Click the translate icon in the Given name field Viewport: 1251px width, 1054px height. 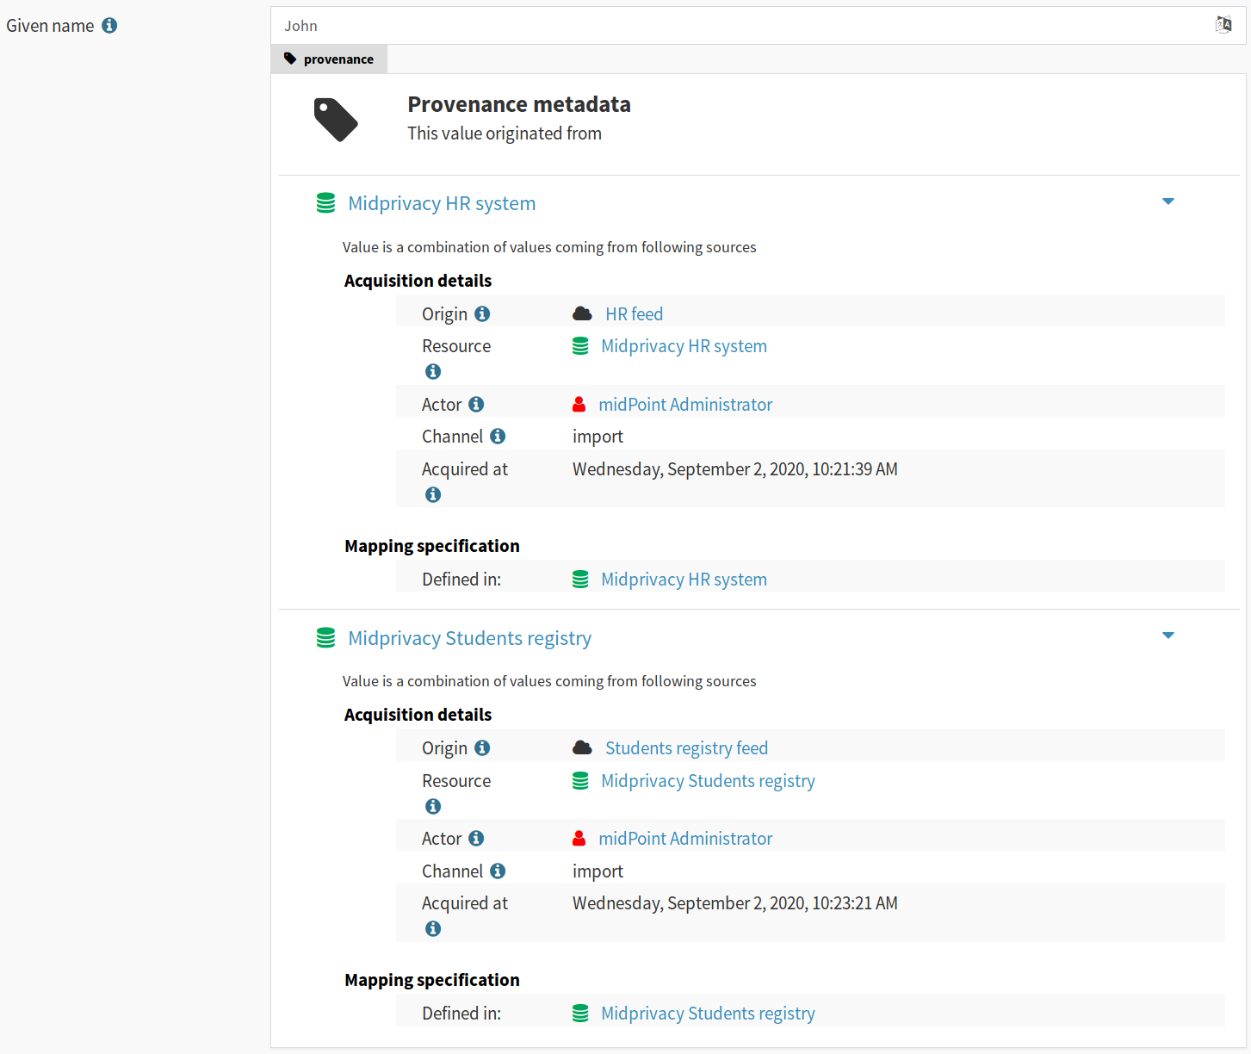click(x=1223, y=24)
